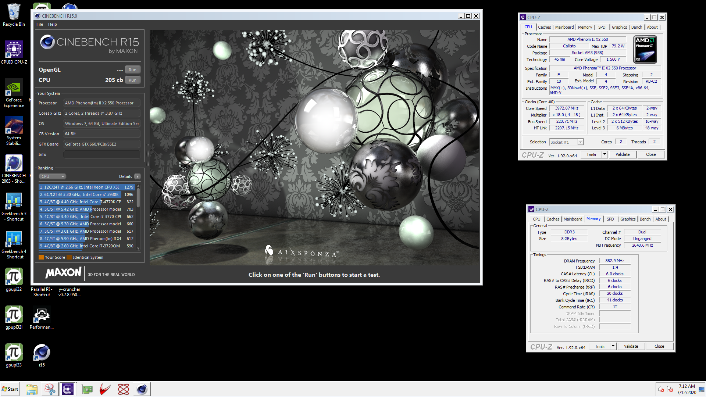
Task: Run the CPU benchmark
Action: [x=132, y=80]
